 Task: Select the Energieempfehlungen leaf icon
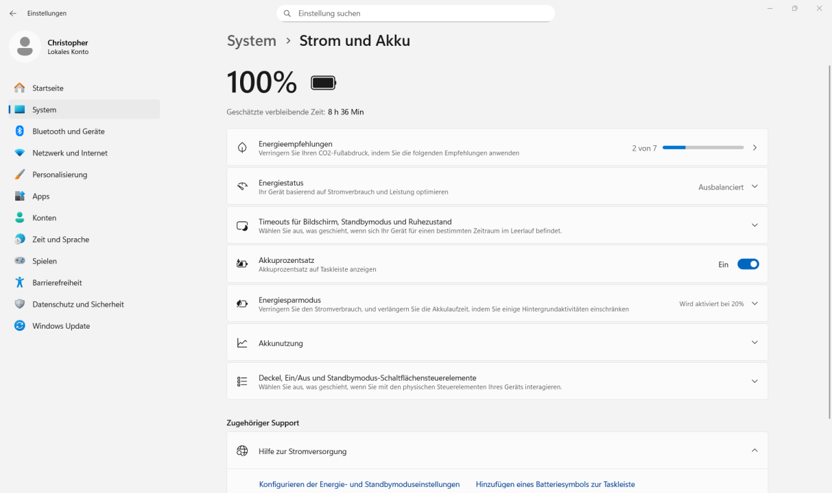click(x=242, y=147)
